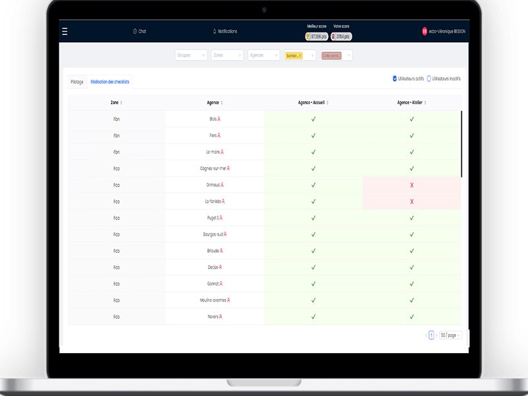Click the user icon next to Nevers
528x396 pixels.
[221, 317]
